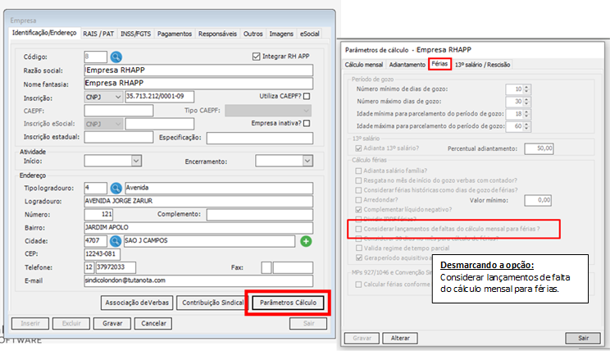Click the Telefone number field
The image size is (610, 351).
pyautogui.click(x=116, y=267)
